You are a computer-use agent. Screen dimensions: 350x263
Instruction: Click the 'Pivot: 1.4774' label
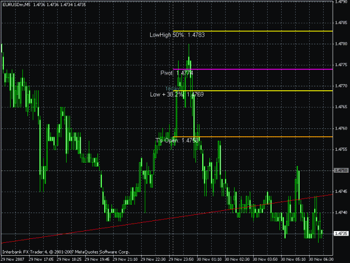tap(177, 73)
